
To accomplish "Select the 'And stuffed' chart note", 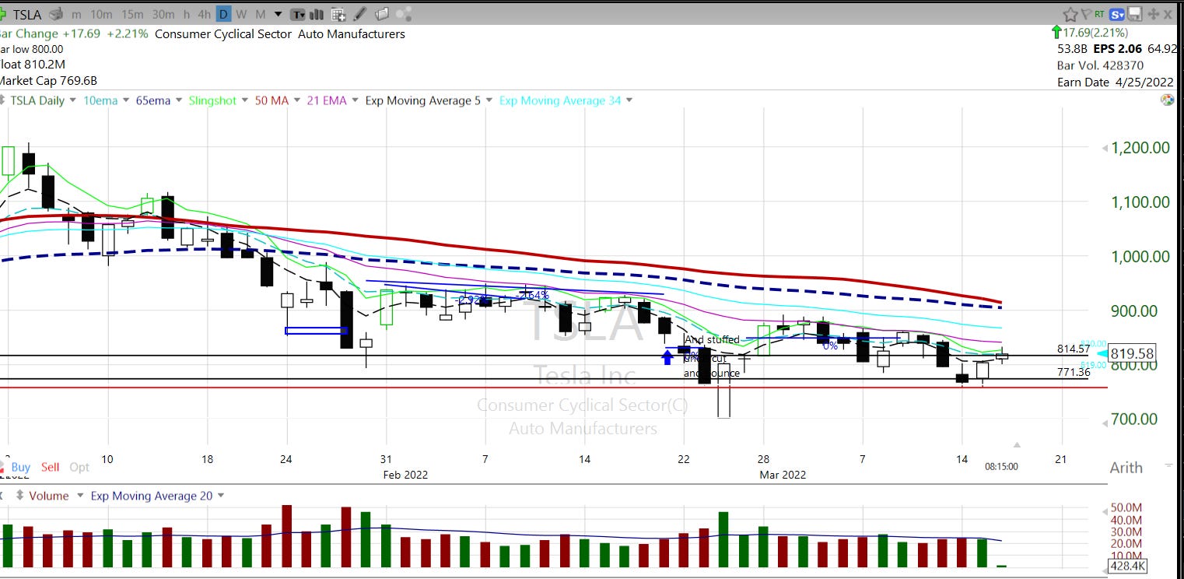I will pyautogui.click(x=712, y=339).
